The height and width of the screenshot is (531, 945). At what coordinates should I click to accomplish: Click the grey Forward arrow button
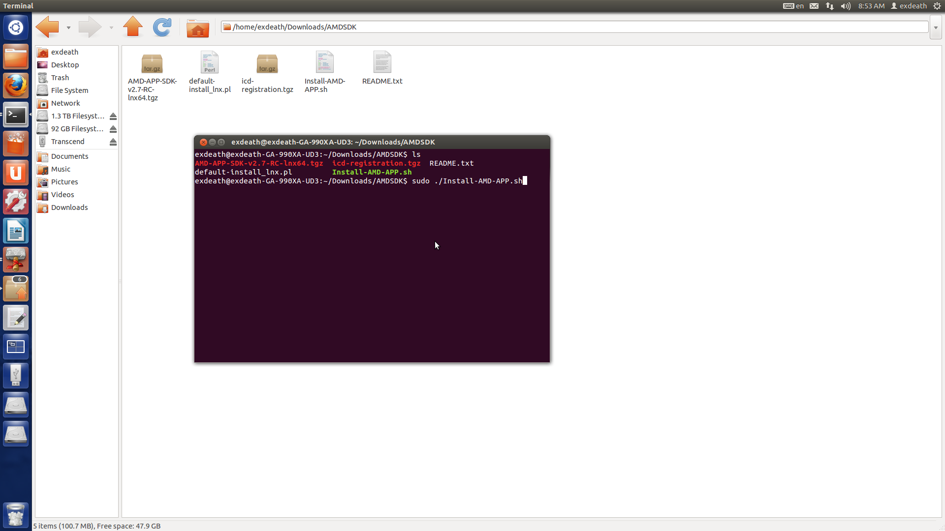pos(90,27)
